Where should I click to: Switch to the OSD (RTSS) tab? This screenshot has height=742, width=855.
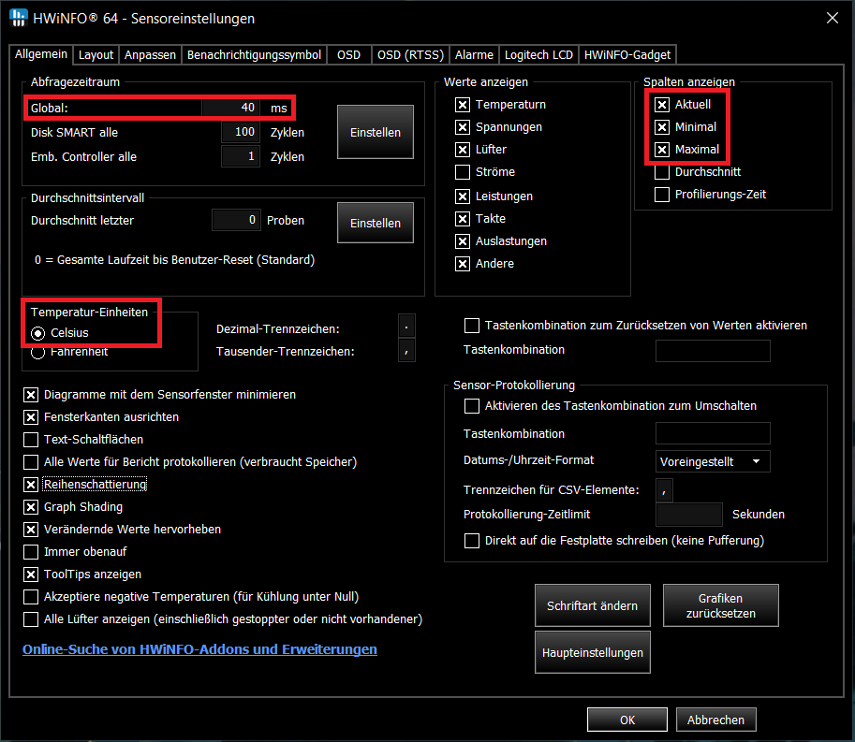(x=410, y=55)
